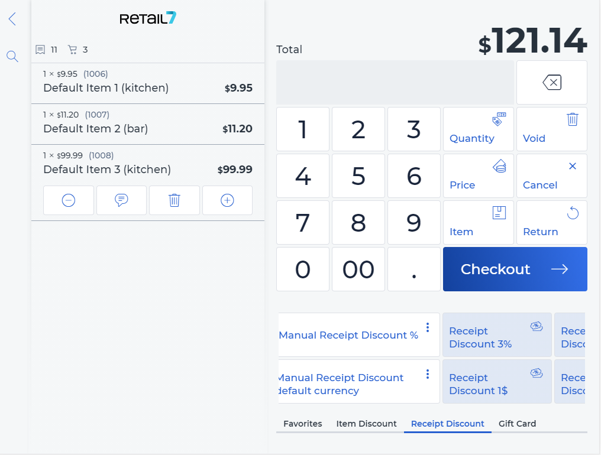Open the Item function button
The image size is (601, 455).
coord(479,223)
